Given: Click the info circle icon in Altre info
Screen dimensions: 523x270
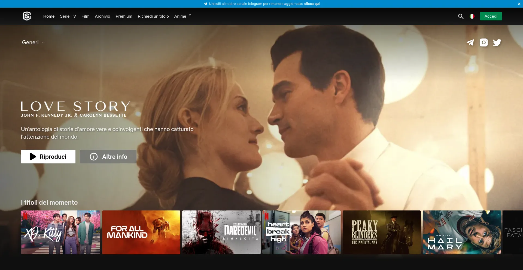Looking at the screenshot, I should pyautogui.click(x=94, y=157).
